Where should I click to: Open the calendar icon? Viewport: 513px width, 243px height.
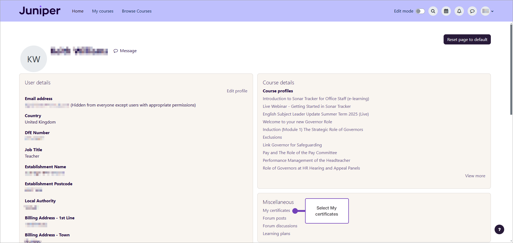(446, 11)
